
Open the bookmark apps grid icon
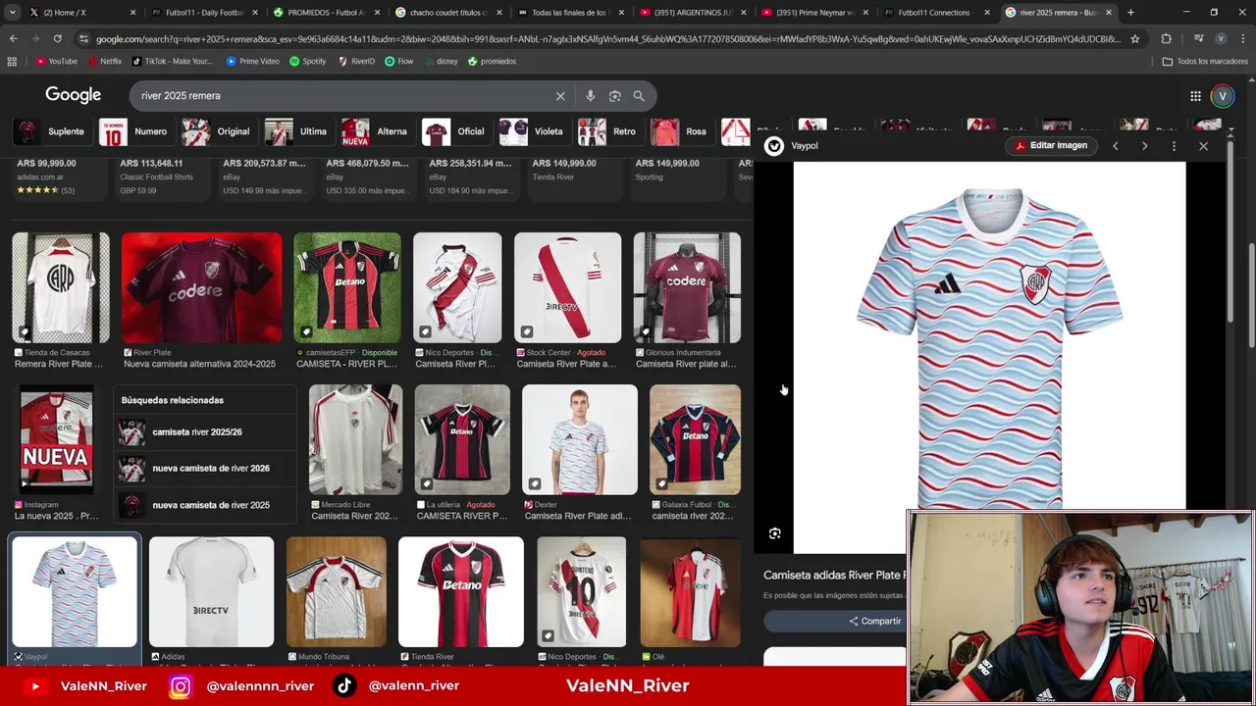tap(12, 61)
